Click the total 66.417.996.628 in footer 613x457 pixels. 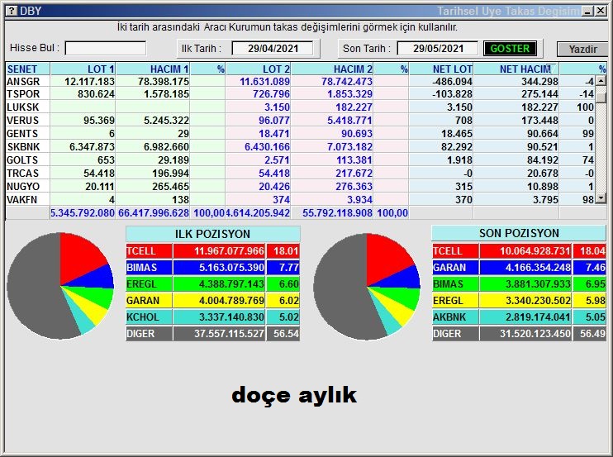coord(154,213)
